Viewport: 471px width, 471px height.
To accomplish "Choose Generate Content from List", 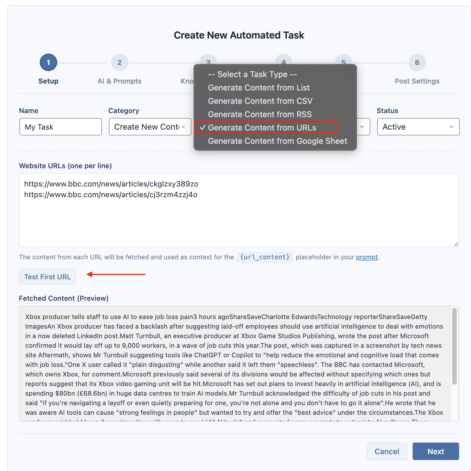I will (275, 88).
